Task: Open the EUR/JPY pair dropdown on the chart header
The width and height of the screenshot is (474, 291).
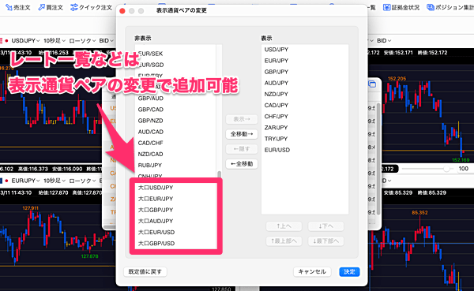Action: 25,181
